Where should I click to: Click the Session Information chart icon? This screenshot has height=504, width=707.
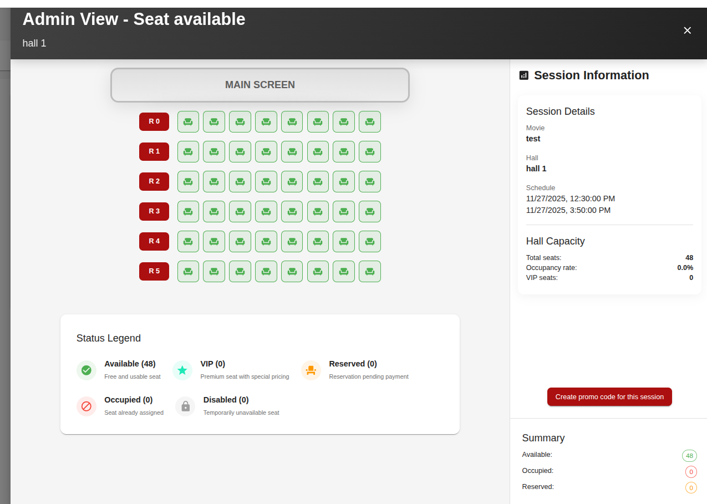coord(524,75)
